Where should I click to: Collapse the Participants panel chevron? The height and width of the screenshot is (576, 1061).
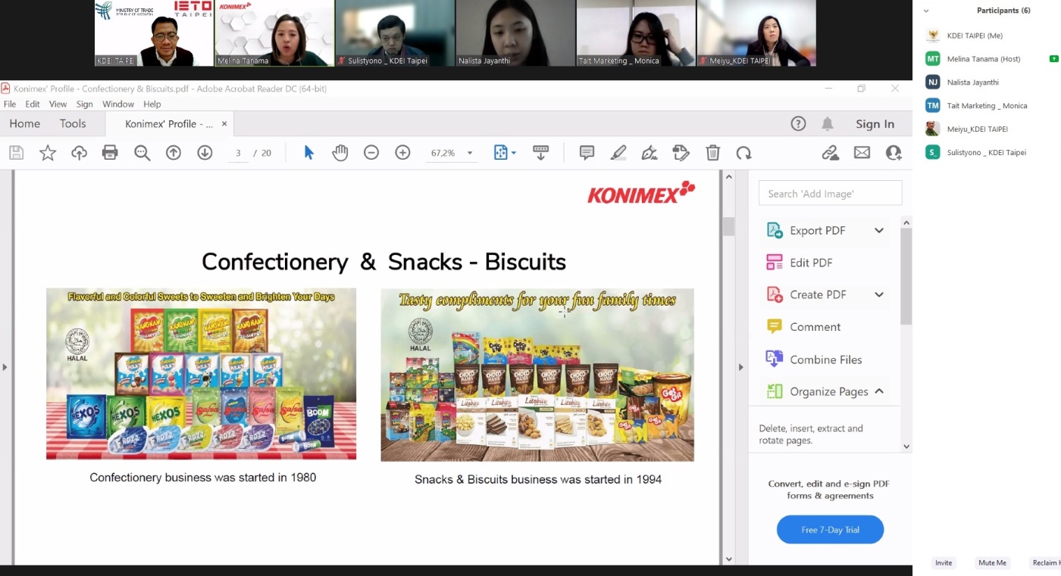926,11
